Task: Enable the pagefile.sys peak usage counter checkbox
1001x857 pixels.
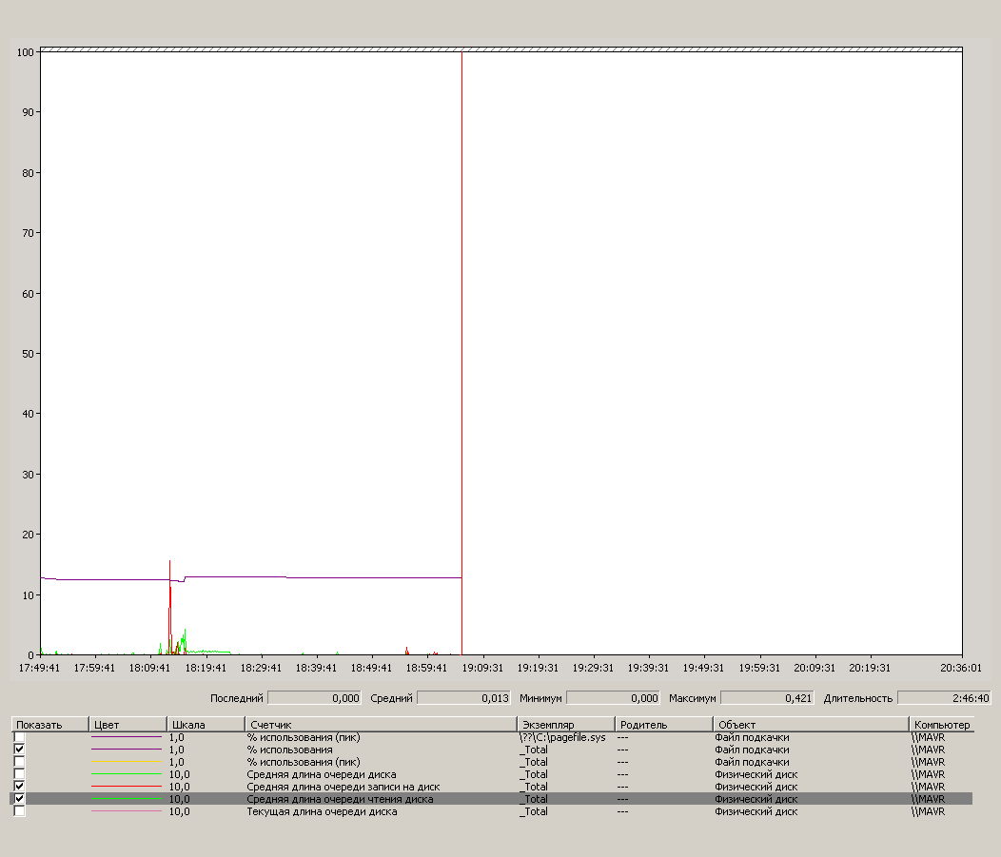Action: [x=19, y=737]
